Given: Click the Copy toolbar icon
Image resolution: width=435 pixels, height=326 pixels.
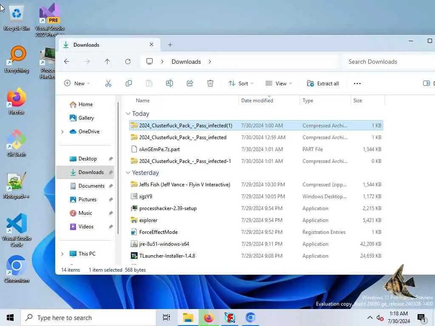Looking at the screenshot, I should click(x=128, y=84).
